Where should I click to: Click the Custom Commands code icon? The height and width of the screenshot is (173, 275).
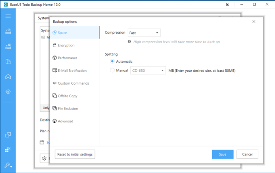coord(55,83)
